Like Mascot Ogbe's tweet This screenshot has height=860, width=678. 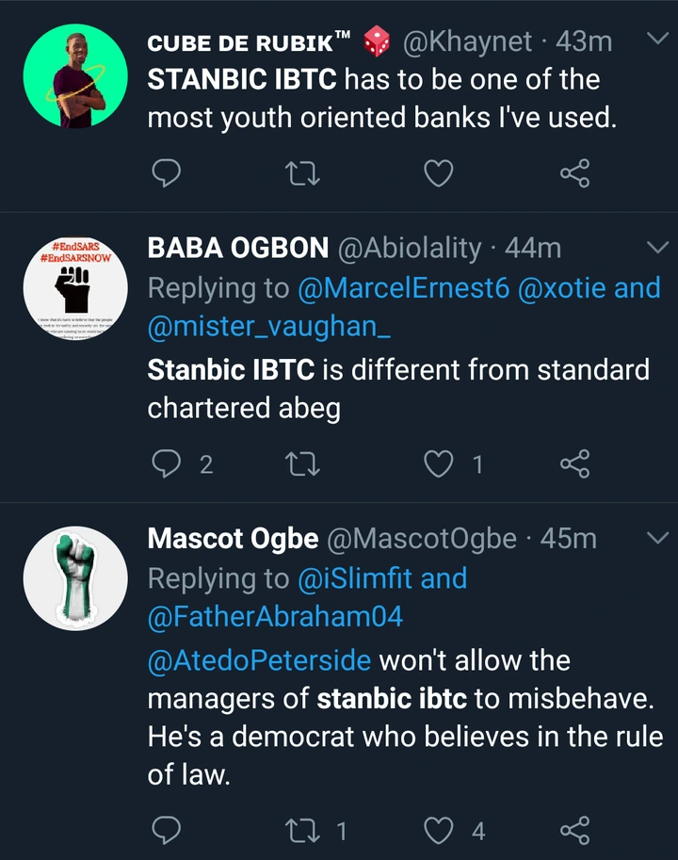439,830
